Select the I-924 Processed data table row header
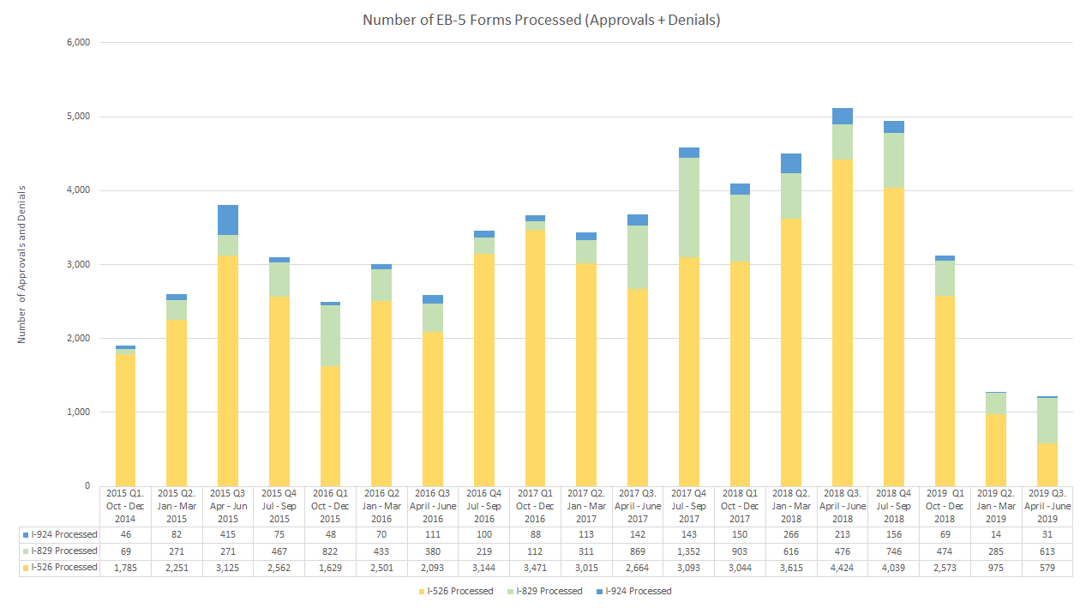Viewport: 1086px width, 608px height. 59,535
